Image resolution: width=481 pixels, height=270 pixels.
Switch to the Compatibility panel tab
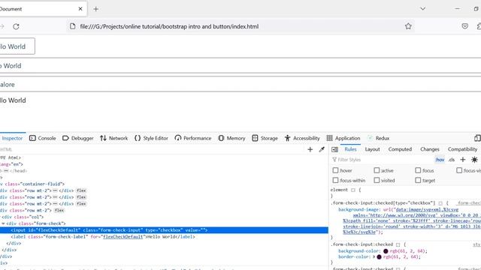[462, 149]
